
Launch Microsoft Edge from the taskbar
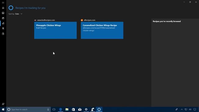61,110
